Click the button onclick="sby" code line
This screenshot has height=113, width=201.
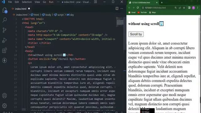pos(57,59)
